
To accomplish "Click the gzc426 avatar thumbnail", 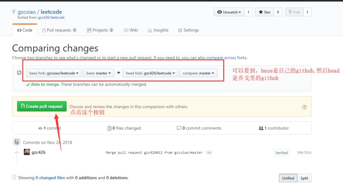I will 27,152.
